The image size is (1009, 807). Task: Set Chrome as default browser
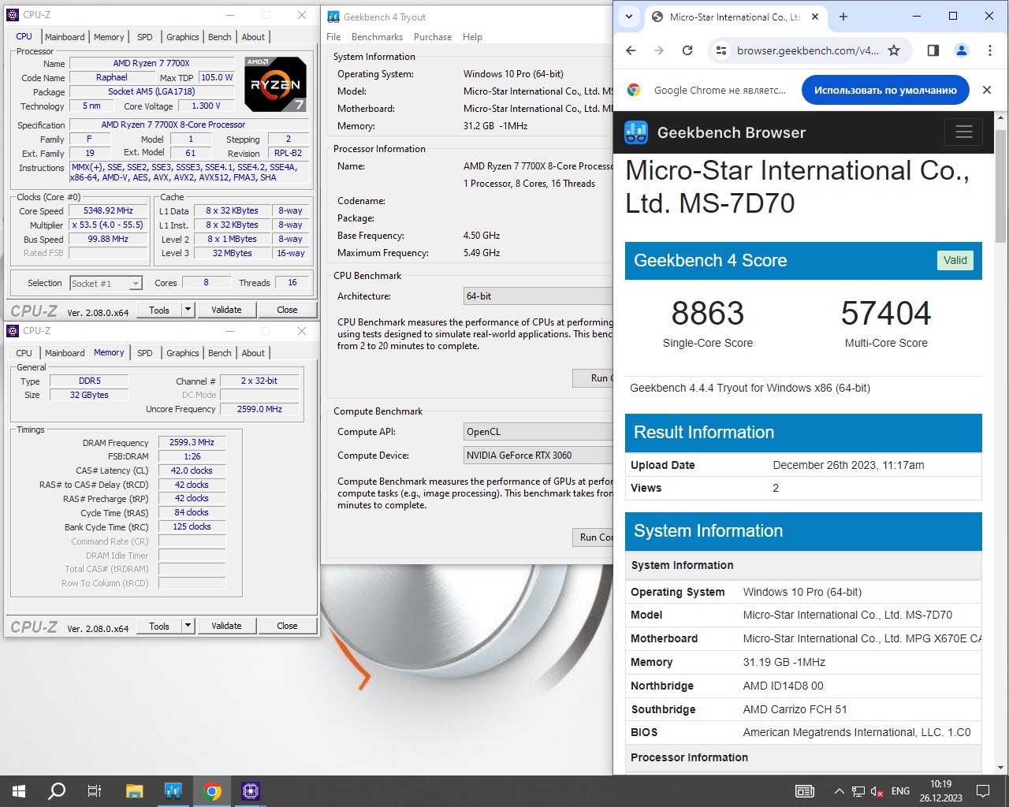(885, 90)
